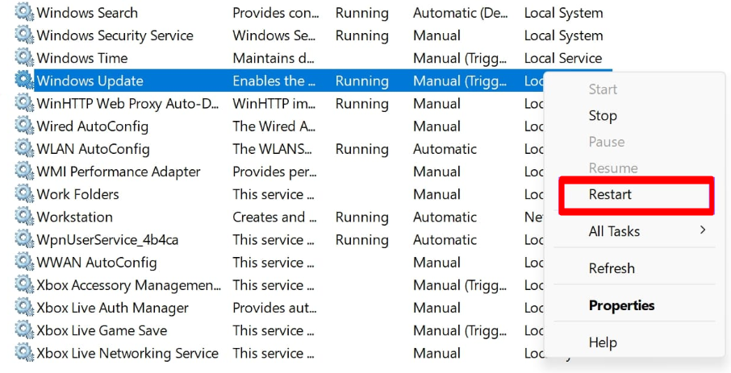The width and height of the screenshot is (731, 373).
Task: Click Windows Time startup type 'Manual (Trigg...'
Action: tap(460, 58)
